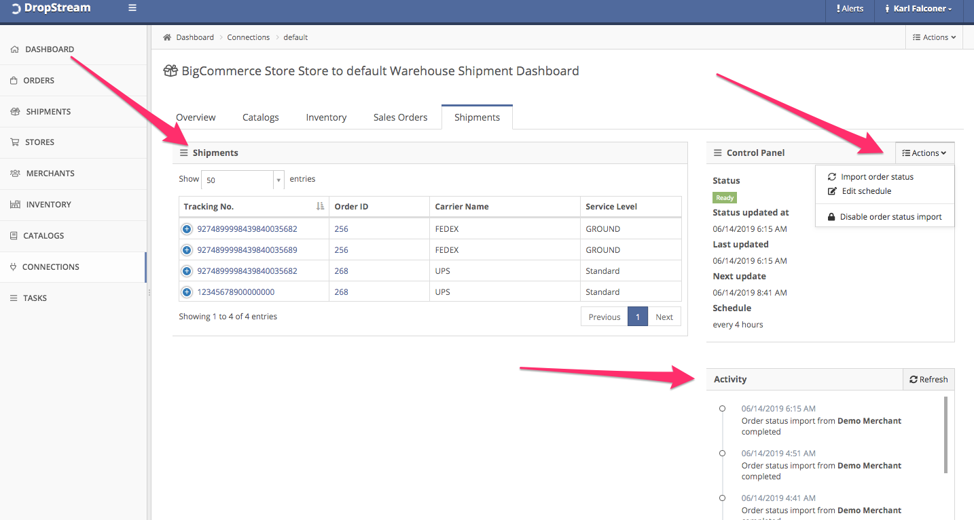The height and width of the screenshot is (520, 974).
Task: Expand row for tracking number 12345678900000000
Action: pos(187,292)
